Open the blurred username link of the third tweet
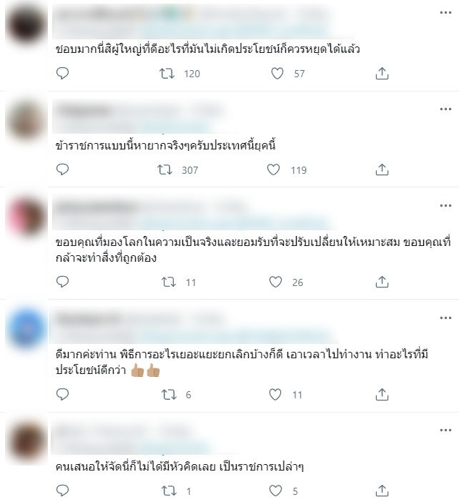The height and width of the screenshot is (502, 459). [96, 208]
